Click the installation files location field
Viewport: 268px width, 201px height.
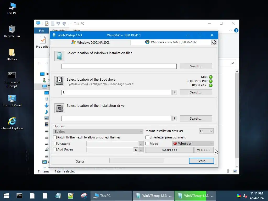point(119,66)
